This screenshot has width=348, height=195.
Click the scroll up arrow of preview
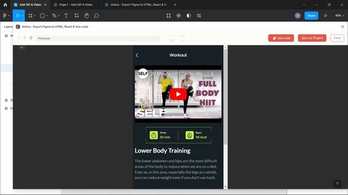point(226,47)
